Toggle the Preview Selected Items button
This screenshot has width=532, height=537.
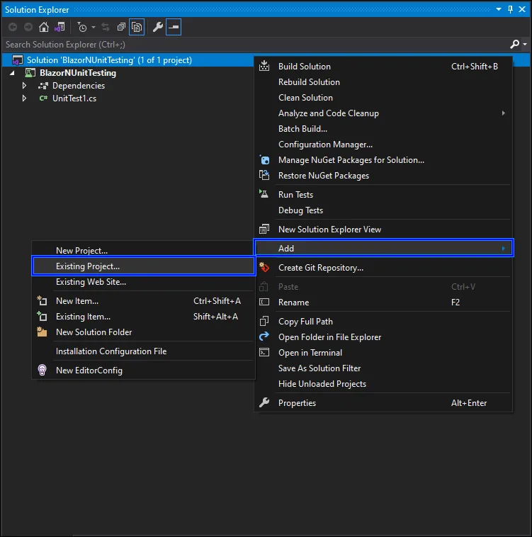[174, 27]
